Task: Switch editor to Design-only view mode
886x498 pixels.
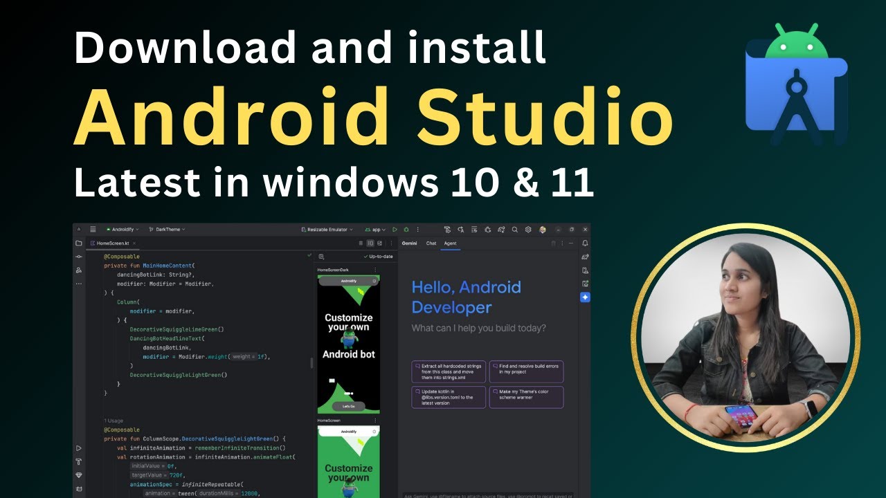Action: tap(380, 243)
